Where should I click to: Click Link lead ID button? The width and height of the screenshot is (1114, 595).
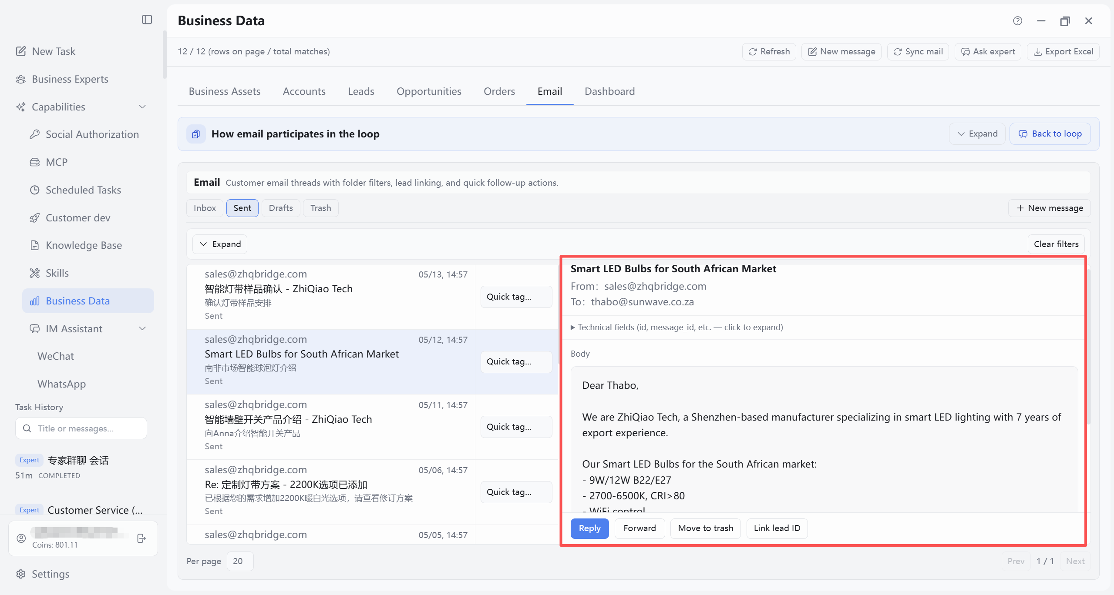pos(777,528)
